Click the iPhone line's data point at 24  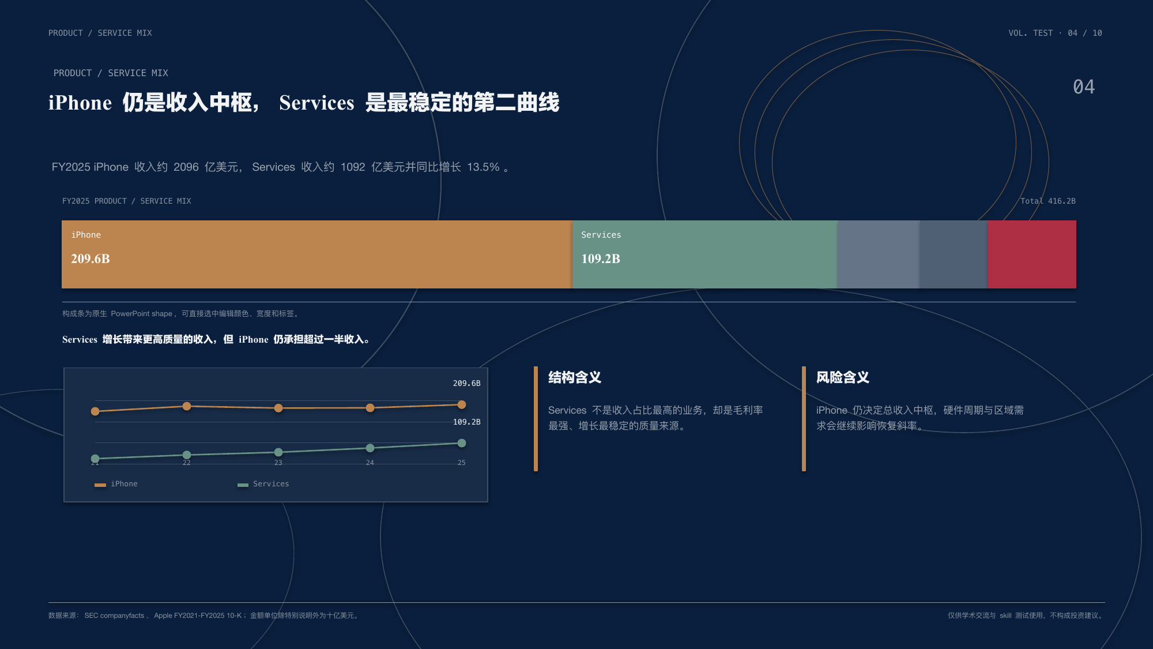click(370, 408)
